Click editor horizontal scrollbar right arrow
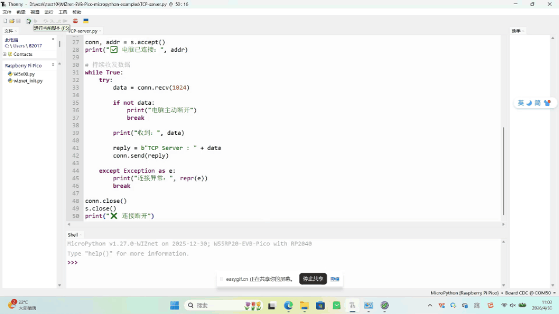The height and width of the screenshot is (314, 559). pos(503,224)
